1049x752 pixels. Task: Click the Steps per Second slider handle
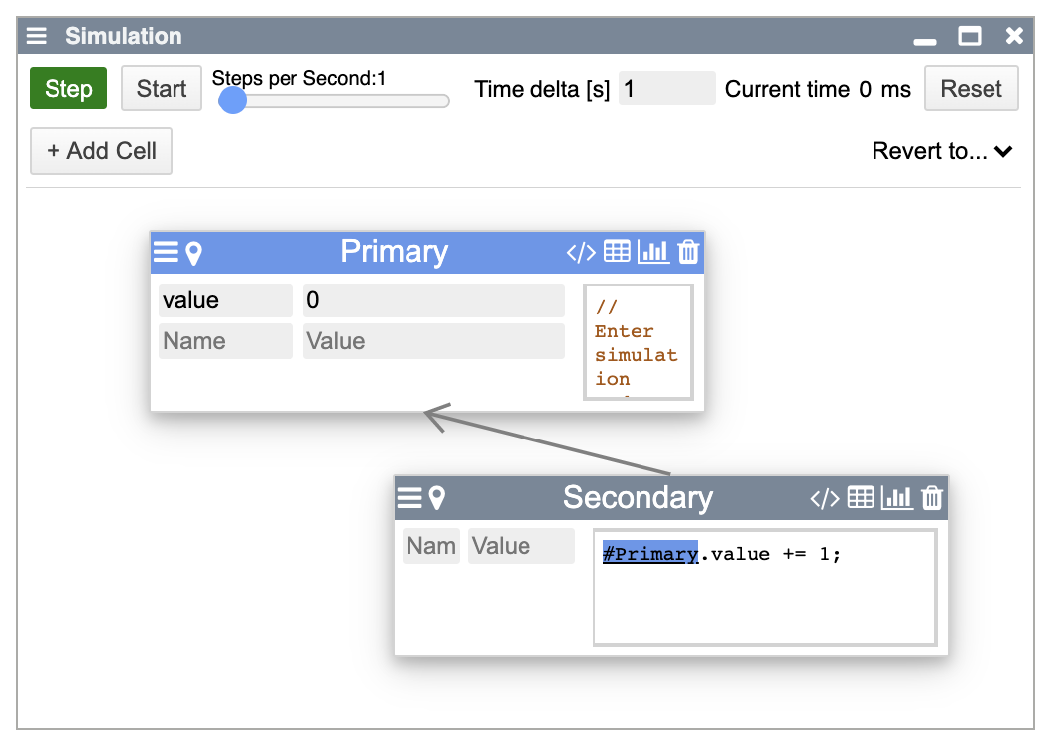(232, 100)
